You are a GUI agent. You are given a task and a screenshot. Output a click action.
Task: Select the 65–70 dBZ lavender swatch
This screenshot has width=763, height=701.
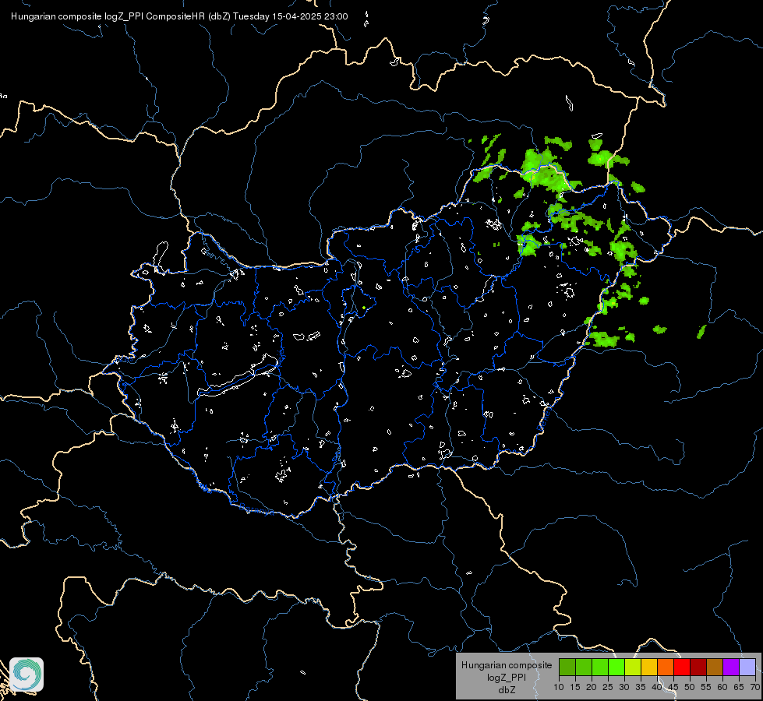747,667
